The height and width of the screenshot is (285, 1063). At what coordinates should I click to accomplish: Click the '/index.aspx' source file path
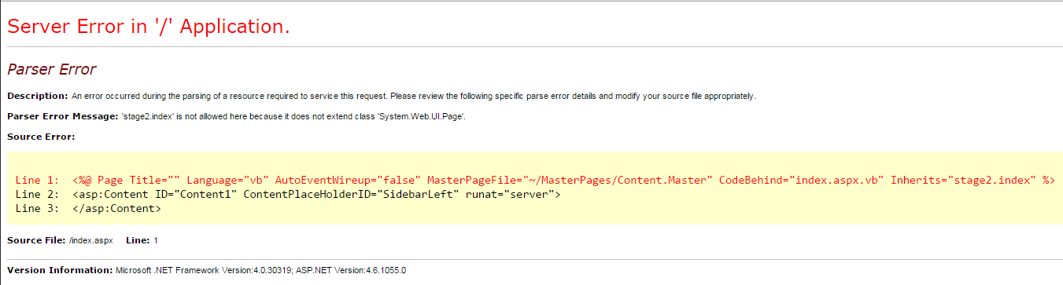coord(90,239)
